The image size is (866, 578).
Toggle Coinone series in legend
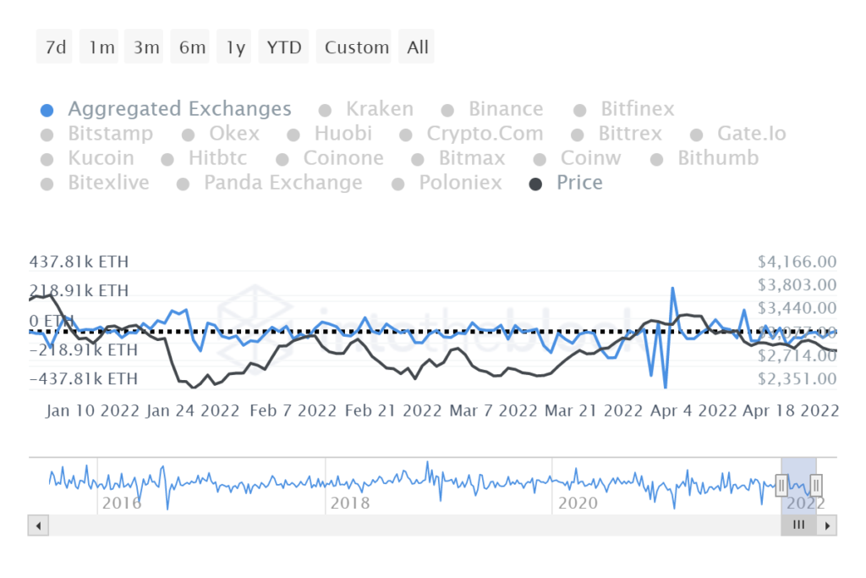pyautogui.click(x=331, y=158)
